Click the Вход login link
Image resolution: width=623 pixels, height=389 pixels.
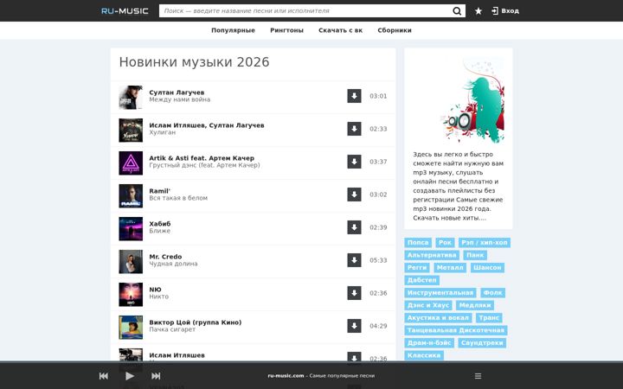tap(505, 10)
